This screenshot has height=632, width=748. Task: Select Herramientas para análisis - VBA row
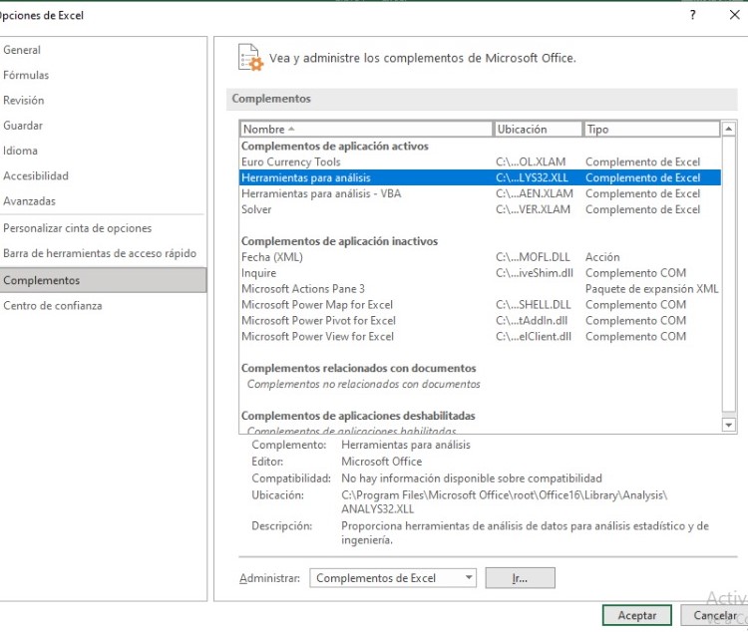(480, 193)
